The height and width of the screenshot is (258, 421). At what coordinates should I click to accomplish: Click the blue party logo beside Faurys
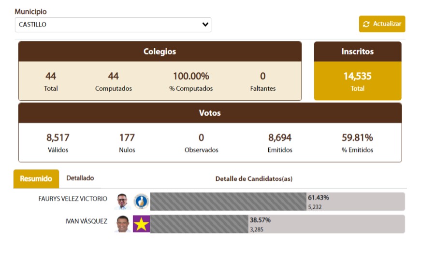click(141, 201)
